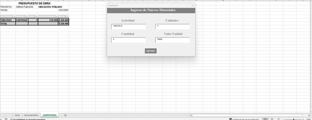Focus the Actividad text box
The image size is (312, 120).
128,27
